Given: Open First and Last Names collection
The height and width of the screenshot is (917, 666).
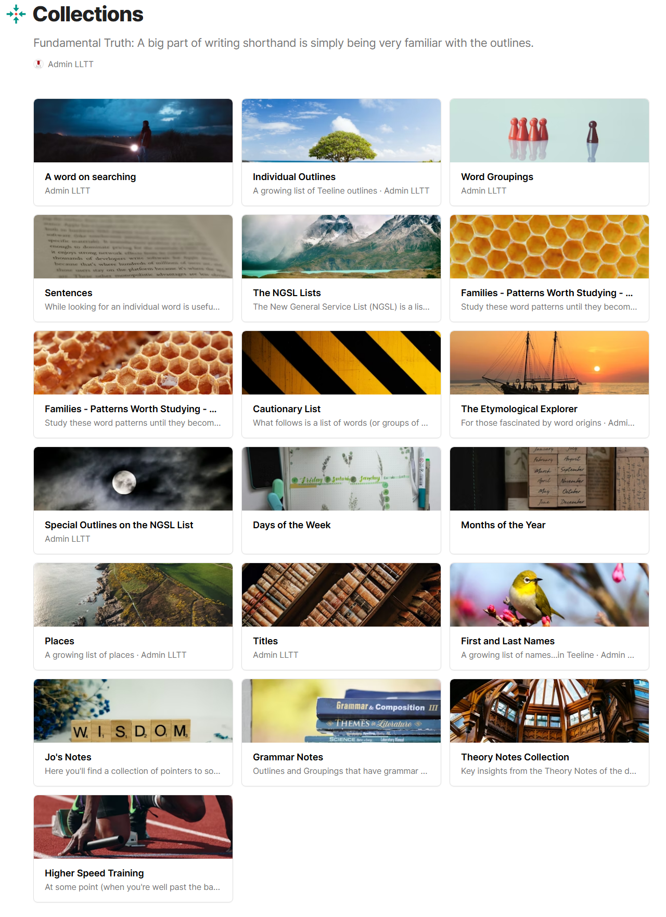Looking at the screenshot, I should (508, 641).
